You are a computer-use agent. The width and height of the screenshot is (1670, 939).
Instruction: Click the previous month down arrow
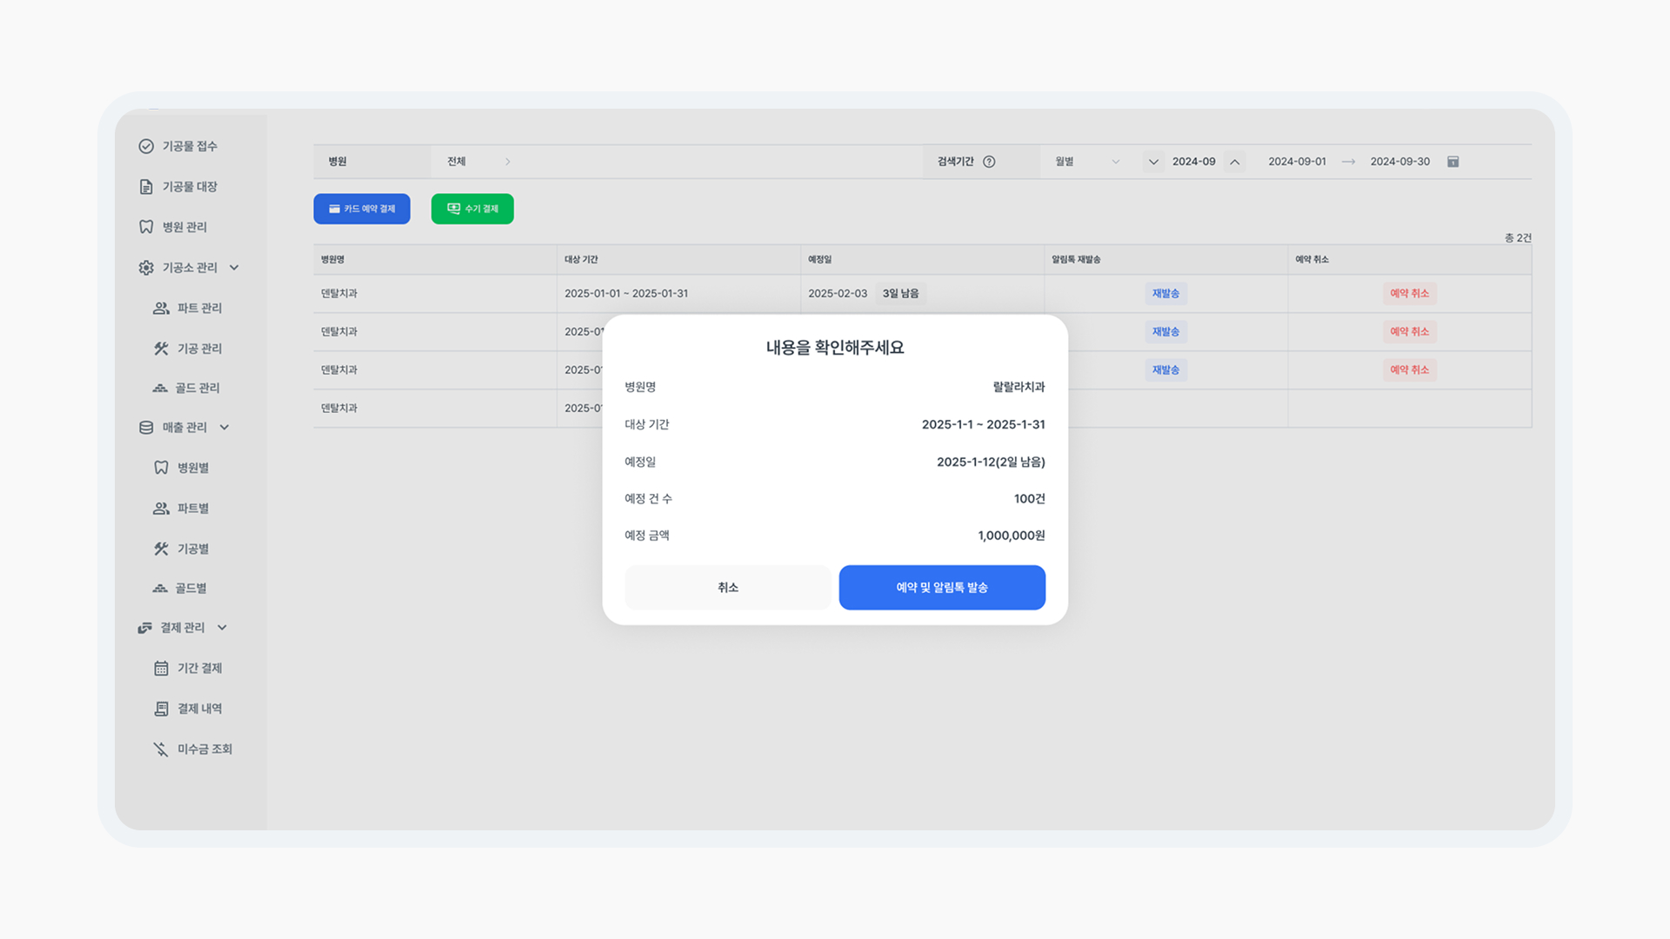click(x=1153, y=162)
